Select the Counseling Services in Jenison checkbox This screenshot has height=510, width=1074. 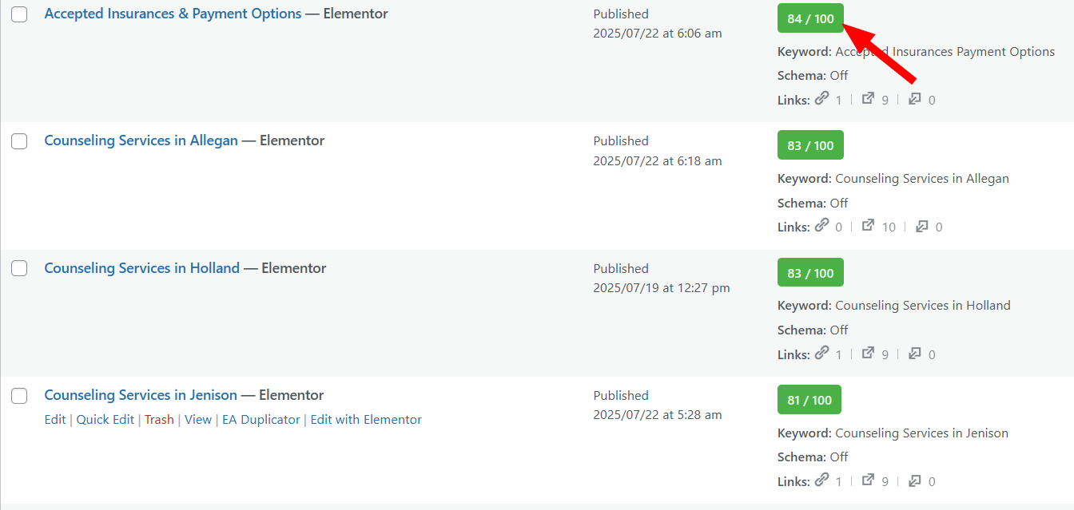click(19, 396)
